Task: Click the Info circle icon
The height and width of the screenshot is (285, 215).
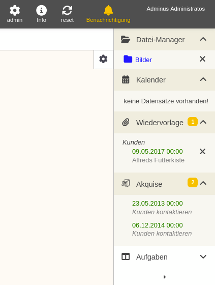Action: 41,10
